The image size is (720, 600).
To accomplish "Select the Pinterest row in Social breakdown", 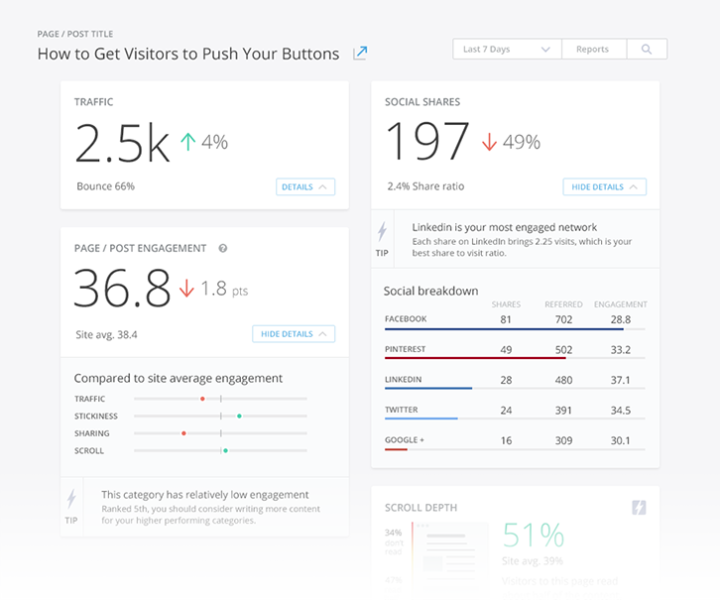I will pyautogui.click(x=515, y=350).
